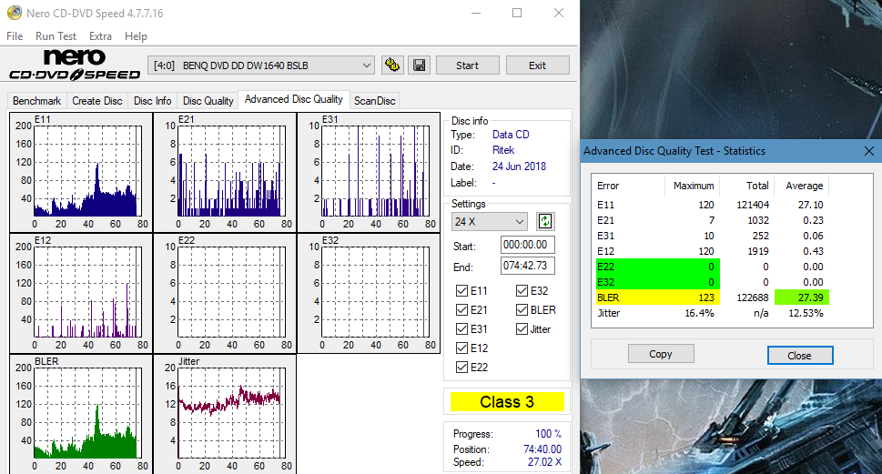882x474 pixels.
Task: Switch to the Benchmark tab
Action: [36, 101]
